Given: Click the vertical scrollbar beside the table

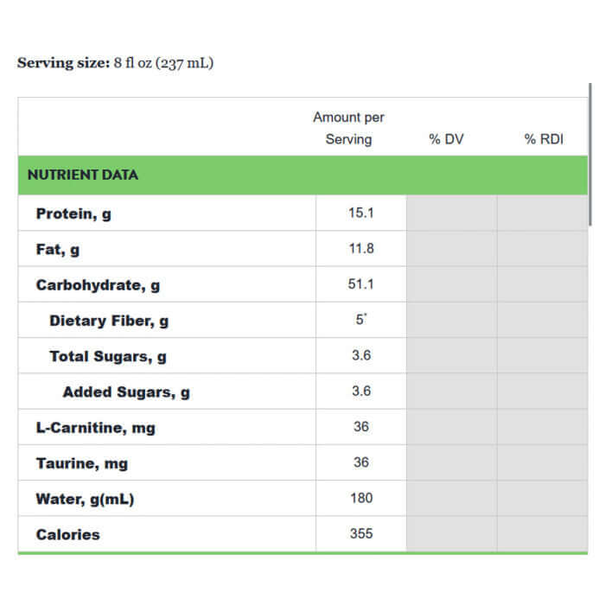Looking at the screenshot, I should click(589, 156).
